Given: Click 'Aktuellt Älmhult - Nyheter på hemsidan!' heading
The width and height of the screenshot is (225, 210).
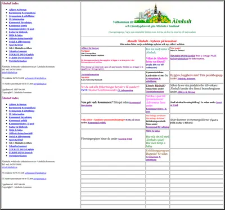Looking at the screenshot, I should (x=152, y=41).
